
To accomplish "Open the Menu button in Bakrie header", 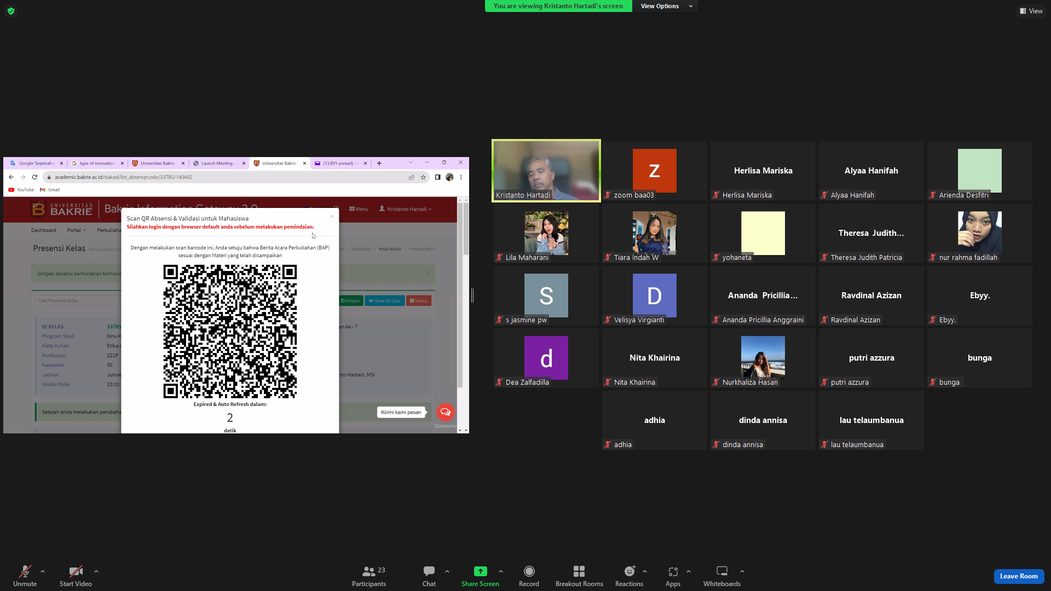I will pos(359,209).
